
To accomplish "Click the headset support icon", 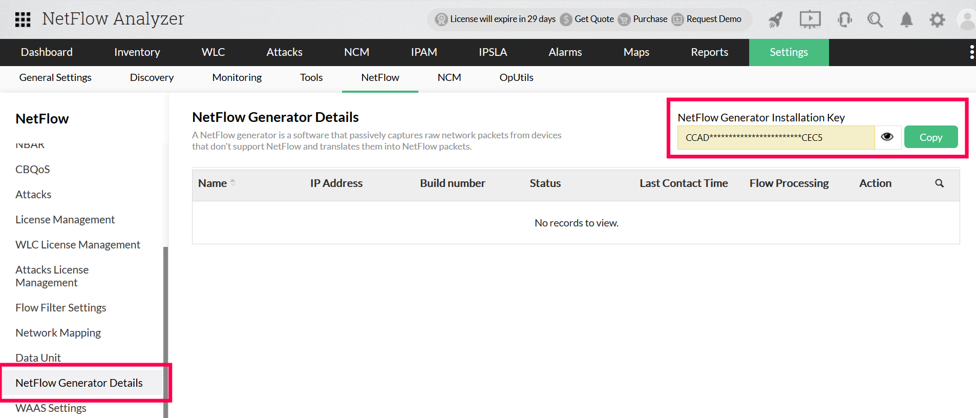I will click(x=844, y=19).
